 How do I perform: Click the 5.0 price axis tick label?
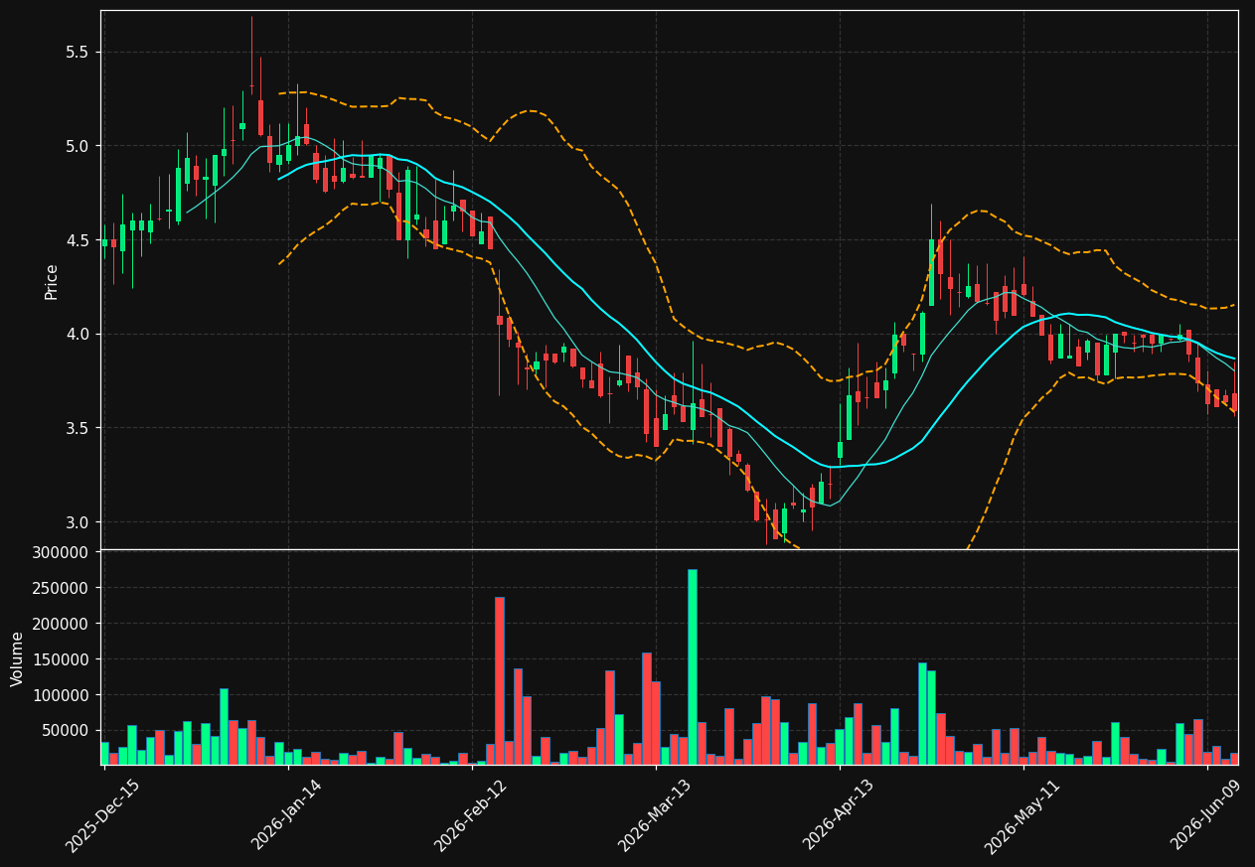(x=77, y=146)
